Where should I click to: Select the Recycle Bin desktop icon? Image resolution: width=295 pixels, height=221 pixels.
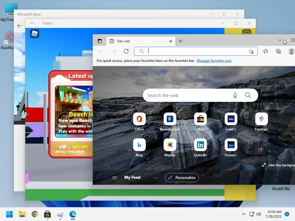(x=281, y=188)
